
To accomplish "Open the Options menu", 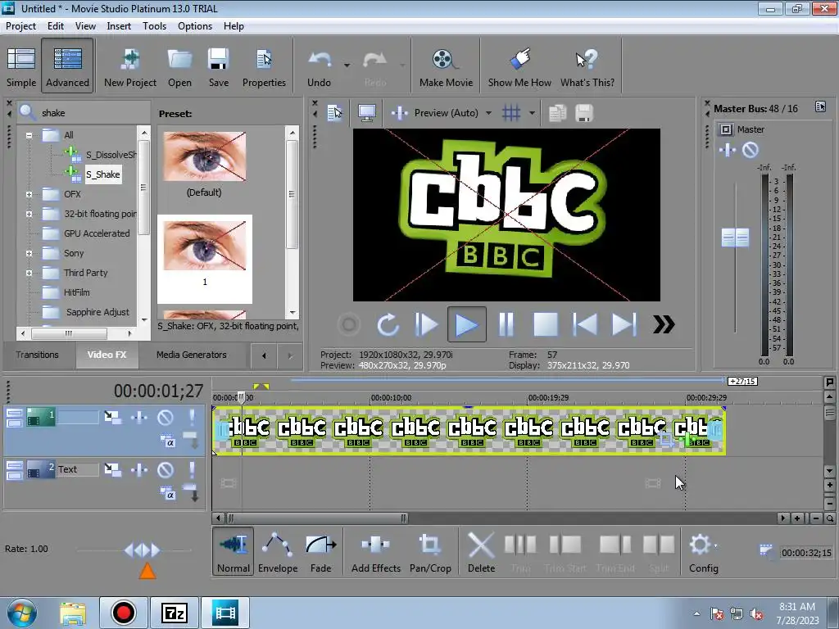I will [195, 26].
